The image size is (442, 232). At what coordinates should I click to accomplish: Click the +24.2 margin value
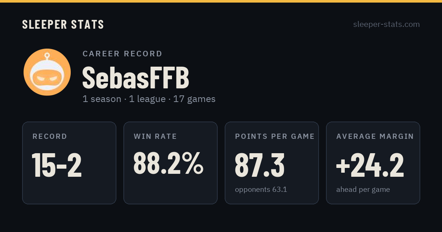(x=370, y=165)
